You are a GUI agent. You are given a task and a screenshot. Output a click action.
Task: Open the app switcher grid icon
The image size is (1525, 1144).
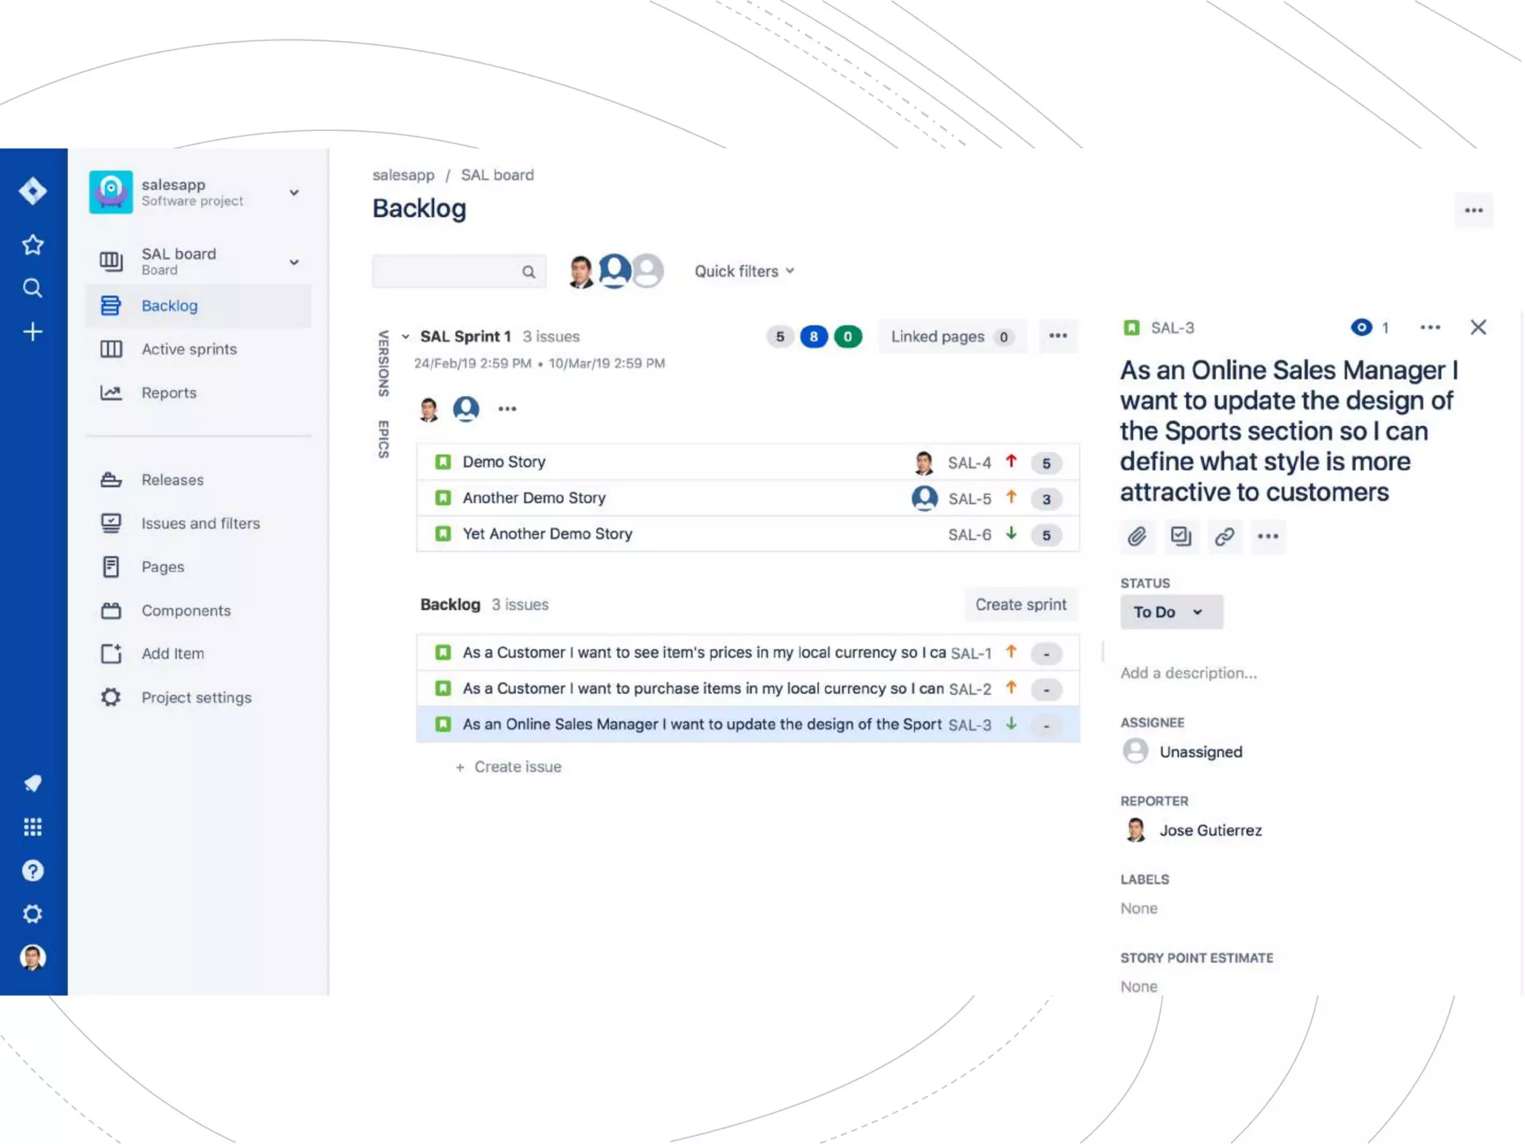click(33, 827)
